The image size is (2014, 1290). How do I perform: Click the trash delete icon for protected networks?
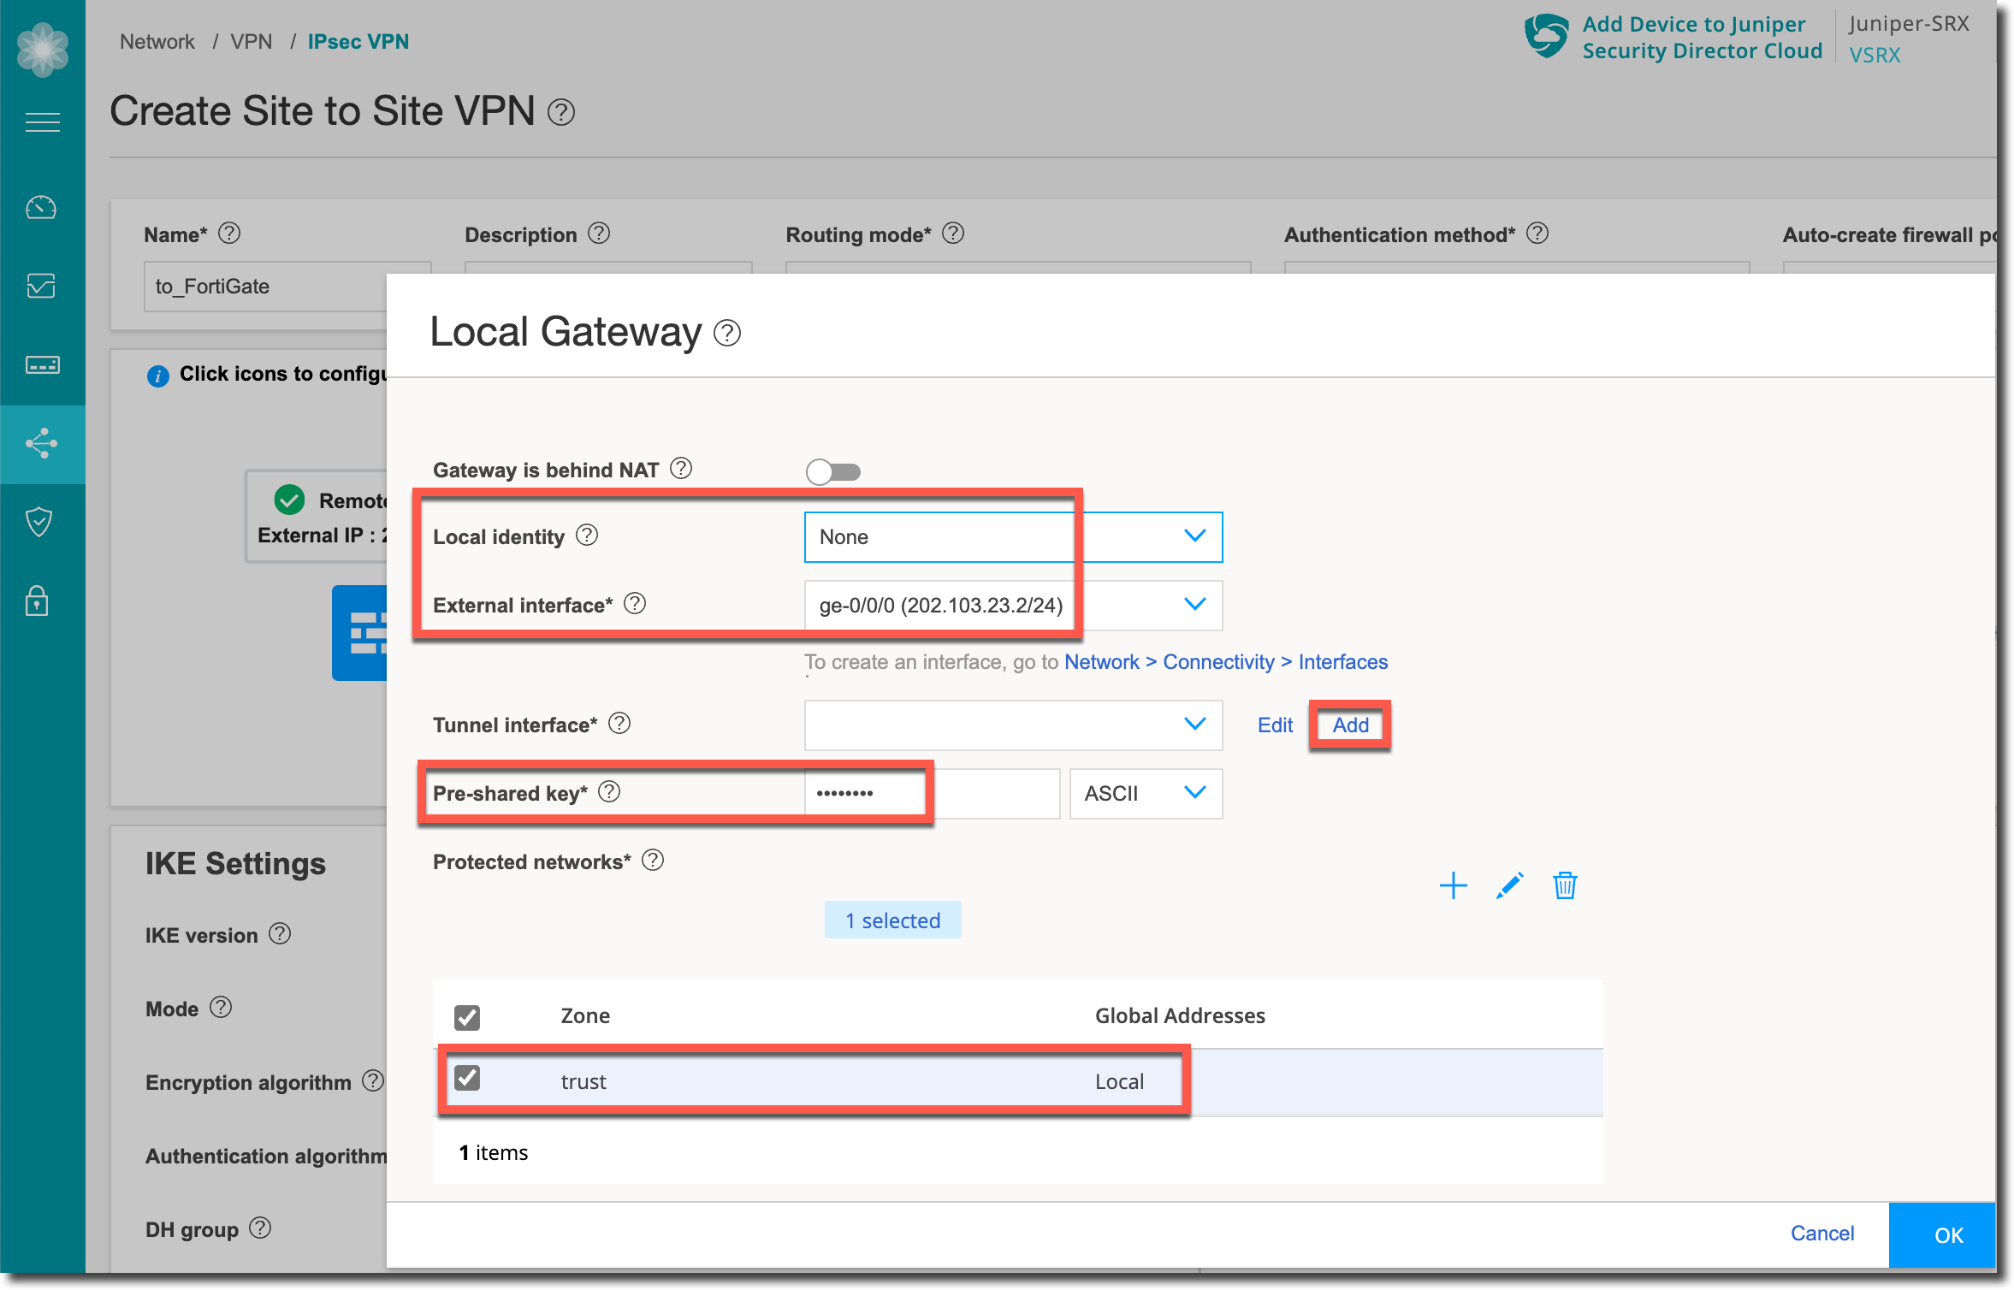(x=1564, y=885)
